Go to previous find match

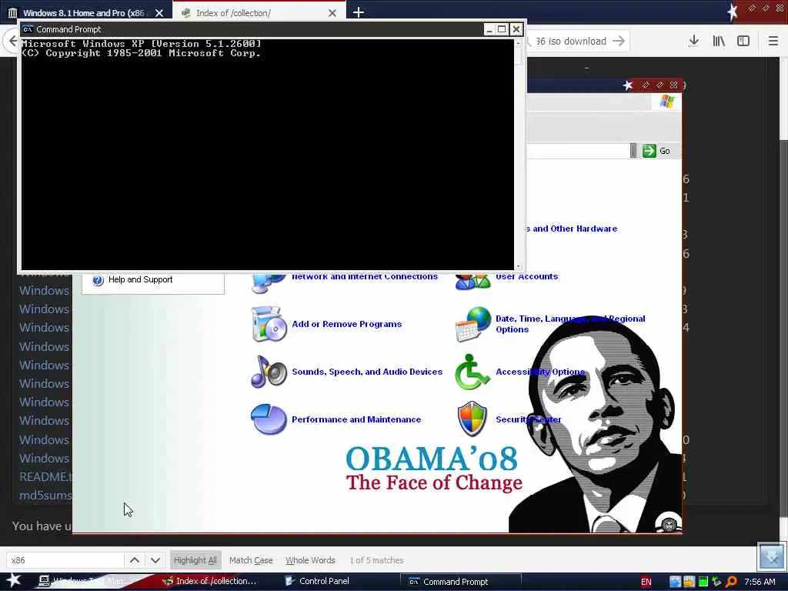coord(135,560)
